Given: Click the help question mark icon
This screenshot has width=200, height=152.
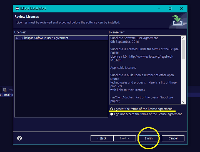Looking at the screenshot, I should pyautogui.click(x=19, y=138).
